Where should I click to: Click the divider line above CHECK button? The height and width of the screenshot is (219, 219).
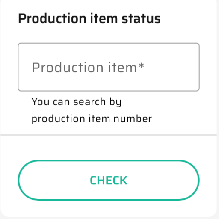pyautogui.click(x=109, y=135)
